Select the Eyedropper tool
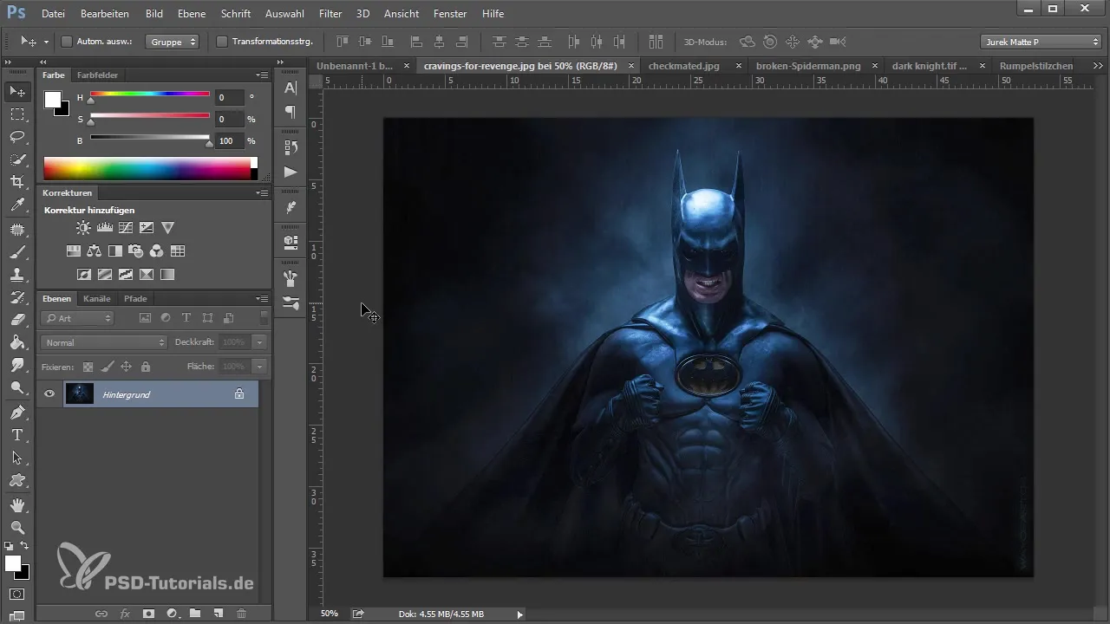Image resolution: width=1110 pixels, height=624 pixels. tap(17, 205)
